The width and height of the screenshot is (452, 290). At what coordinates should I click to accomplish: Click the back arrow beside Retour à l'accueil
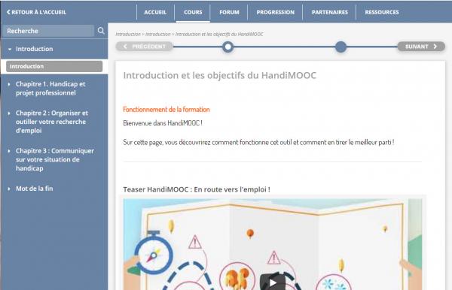(8, 12)
